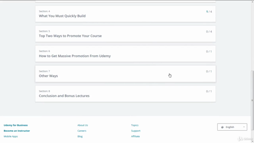This screenshot has height=143, width=254.
Task: Expand Section 7 Other Ways
Action: tap(125, 74)
